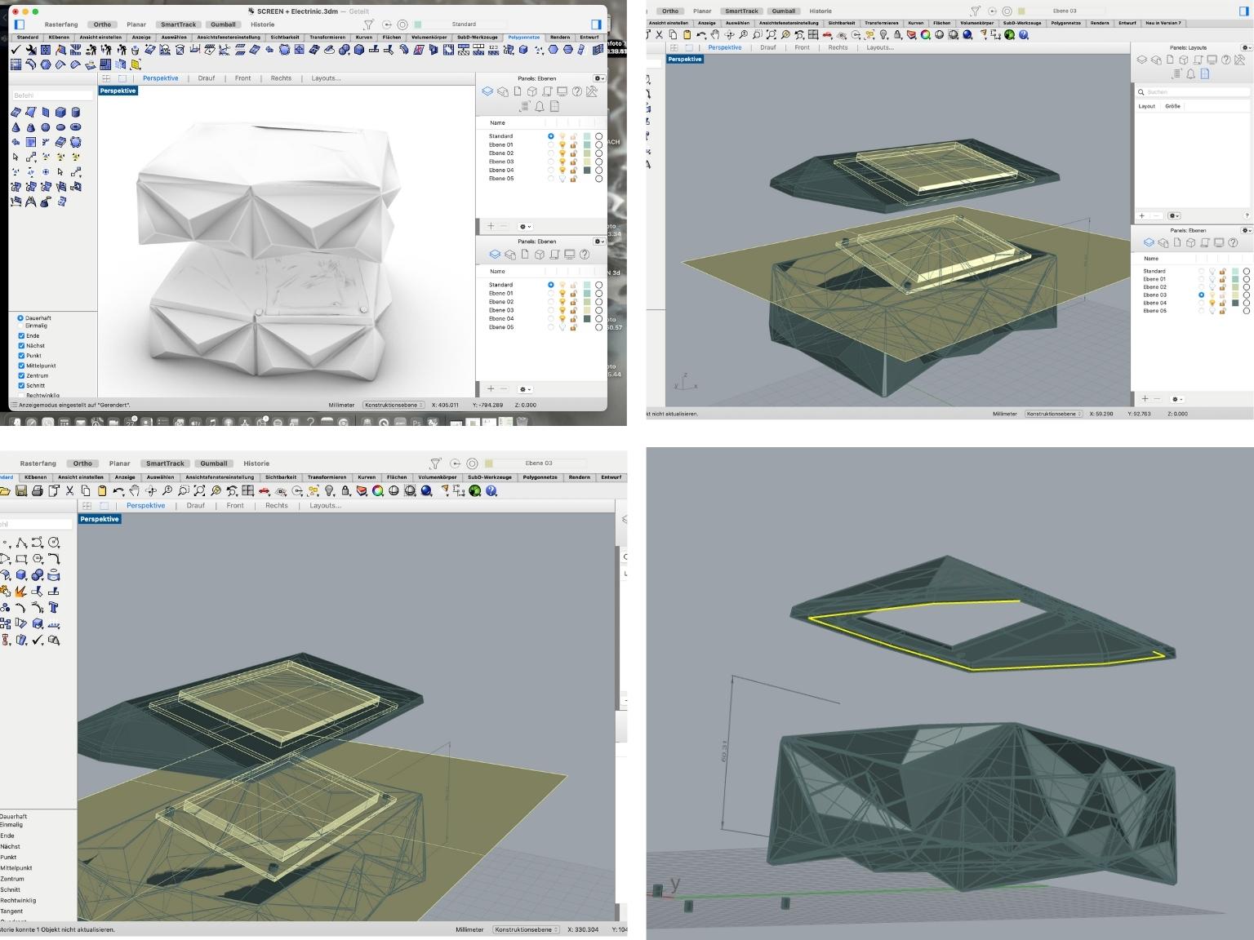1254x940 pixels.
Task: Select the mesh cylinder tool in sidebar
Action: (x=76, y=113)
